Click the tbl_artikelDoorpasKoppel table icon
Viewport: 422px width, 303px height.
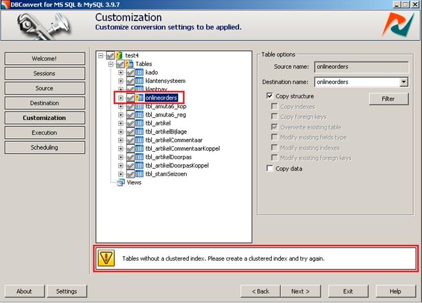coord(139,165)
